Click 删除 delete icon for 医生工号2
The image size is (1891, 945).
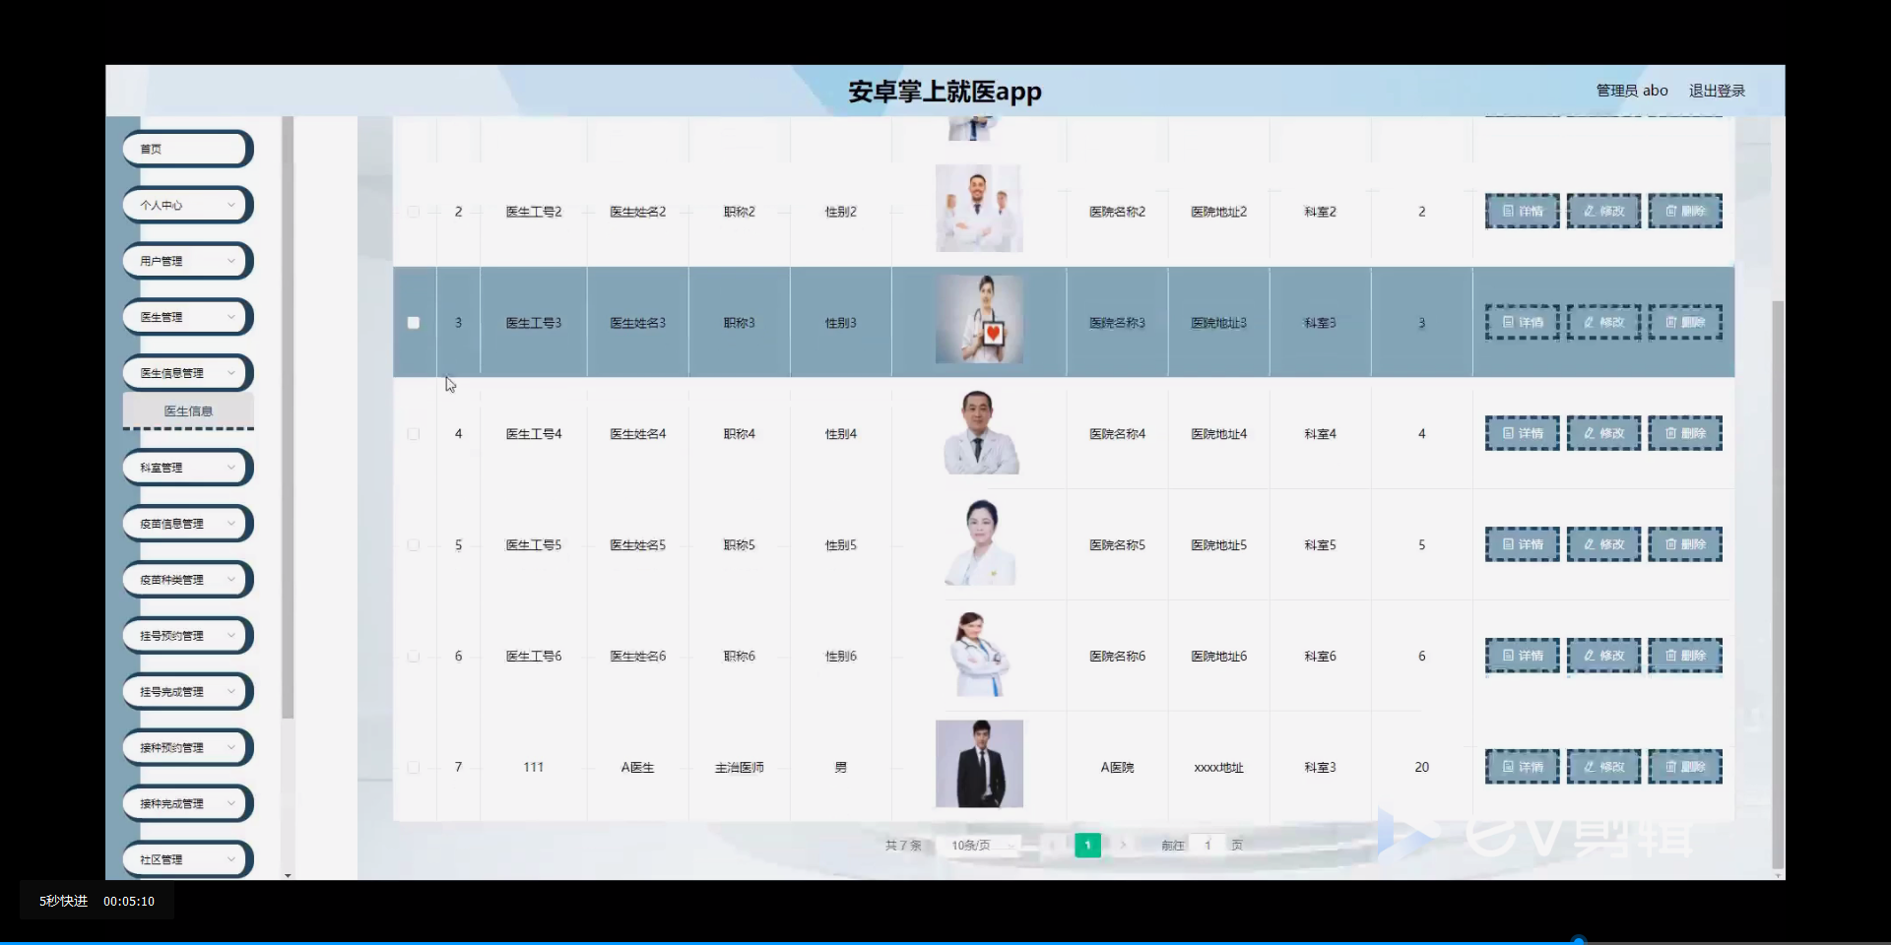coord(1684,210)
